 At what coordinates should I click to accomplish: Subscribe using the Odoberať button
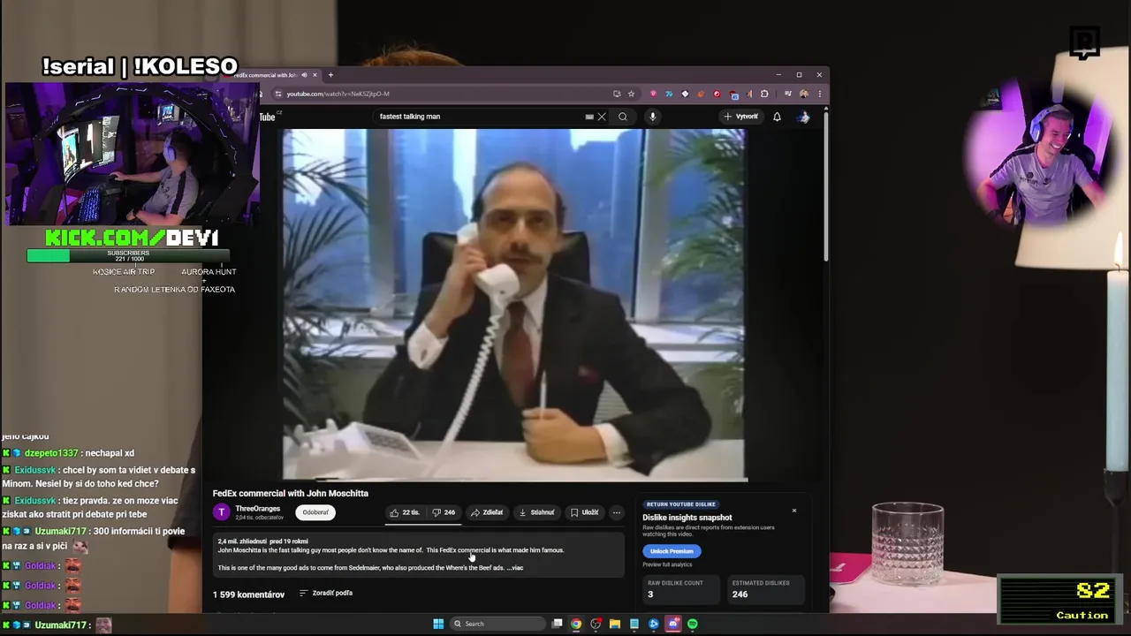click(315, 512)
